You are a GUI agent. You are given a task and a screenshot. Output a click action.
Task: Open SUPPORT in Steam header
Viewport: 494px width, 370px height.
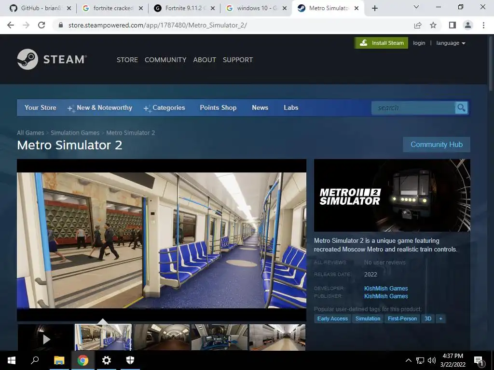point(238,60)
